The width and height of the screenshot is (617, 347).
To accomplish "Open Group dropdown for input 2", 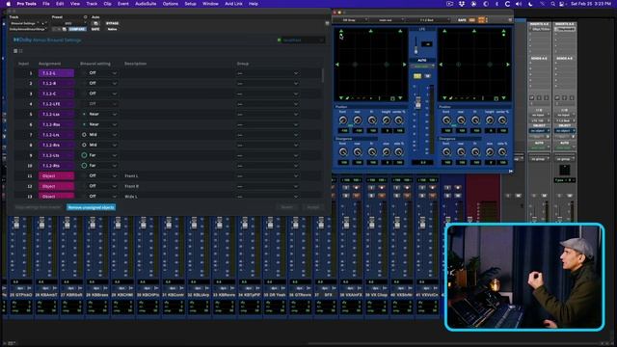I will 268,84.
